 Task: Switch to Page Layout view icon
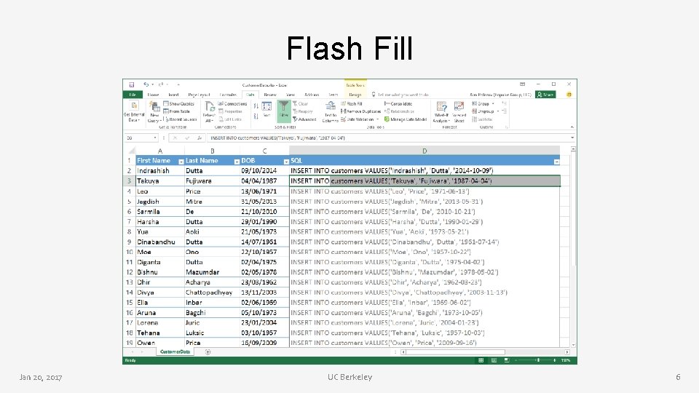pyautogui.click(x=494, y=360)
